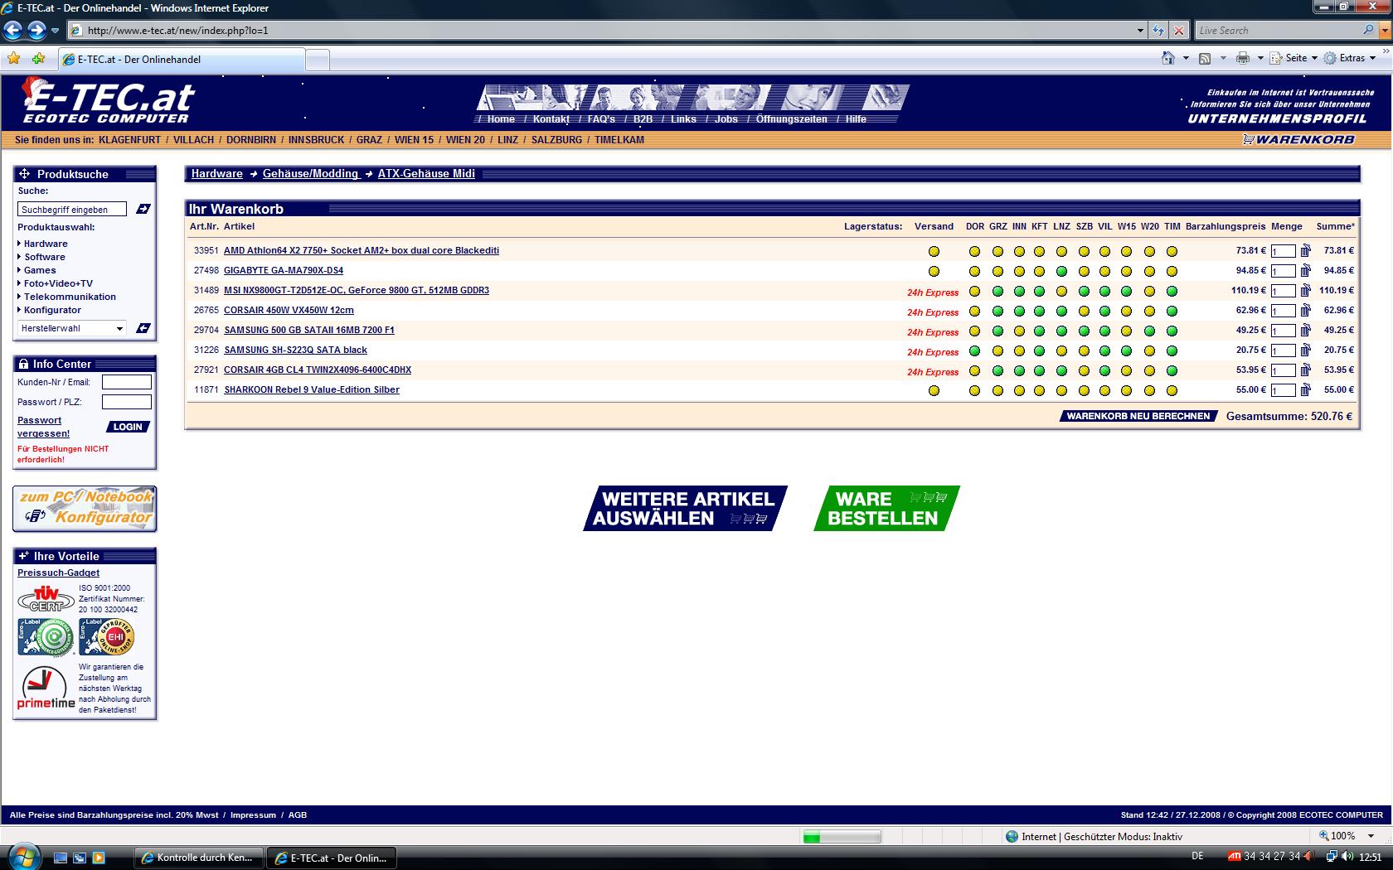The height and width of the screenshot is (870, 1393).
Task: Open the FAQ's menu item
Action: (x=601, y=119)
